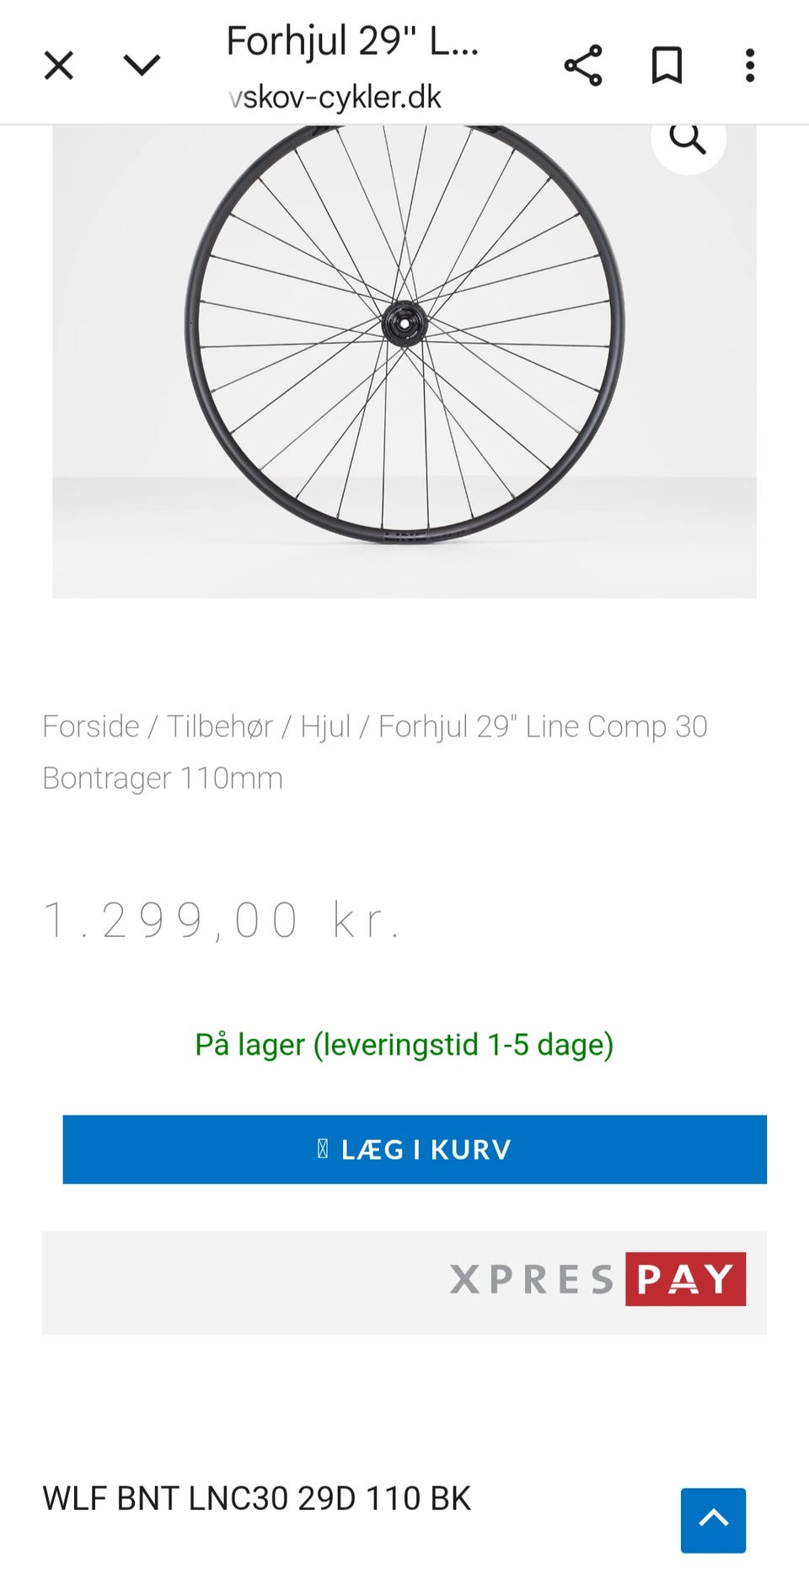Screen dimensions: 809x1591
Task: Tap the down chevron to minimize the tab
Action: click(142, 65)
